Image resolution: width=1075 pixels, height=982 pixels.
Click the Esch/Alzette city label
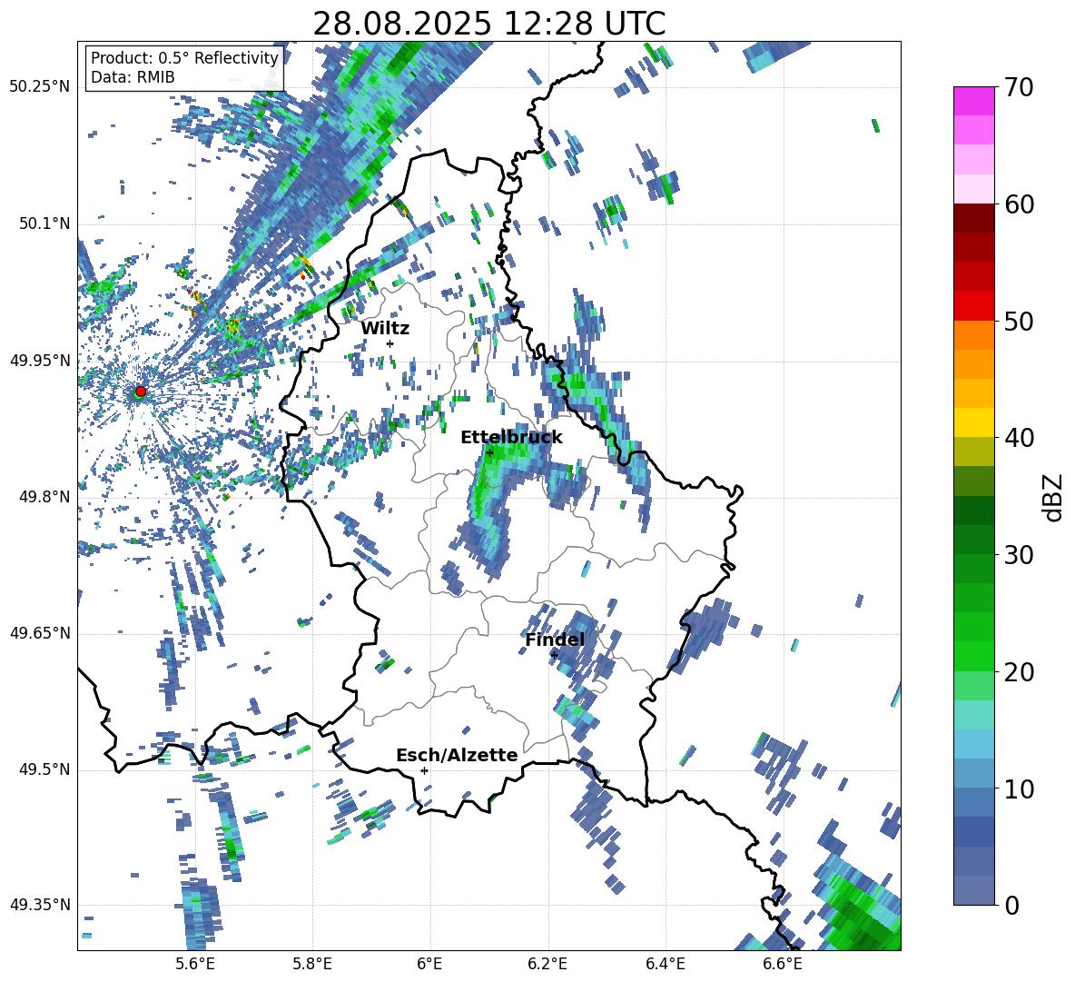(457, 756)
